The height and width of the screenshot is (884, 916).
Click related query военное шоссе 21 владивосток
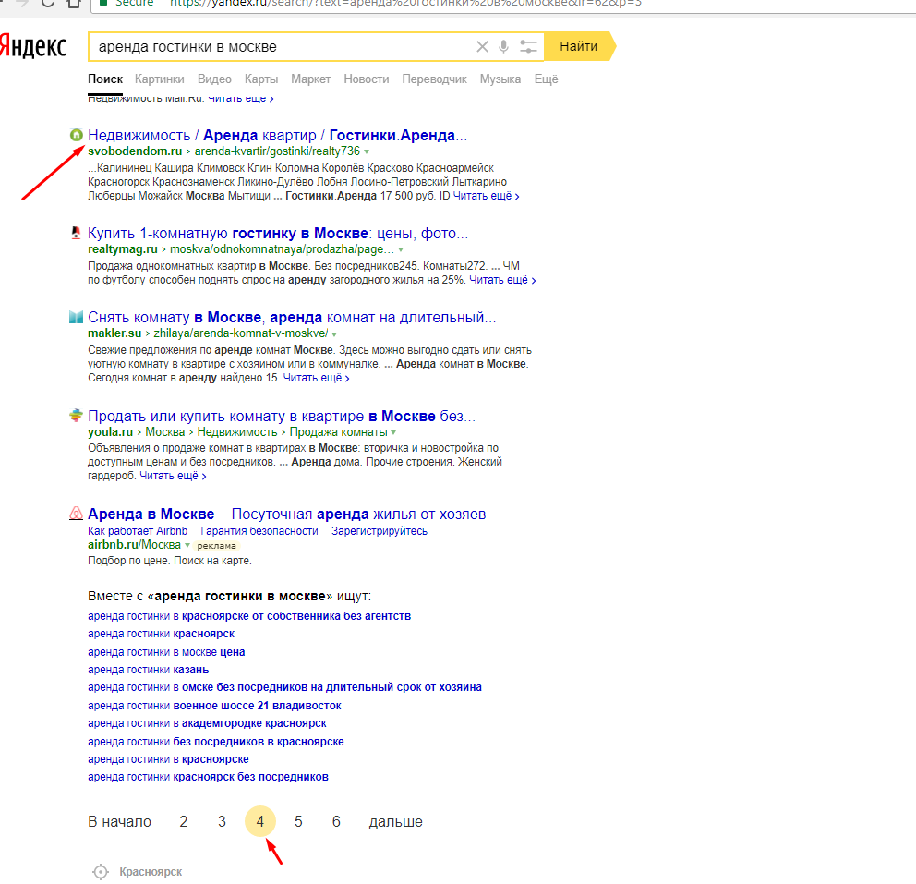point(214,705)
